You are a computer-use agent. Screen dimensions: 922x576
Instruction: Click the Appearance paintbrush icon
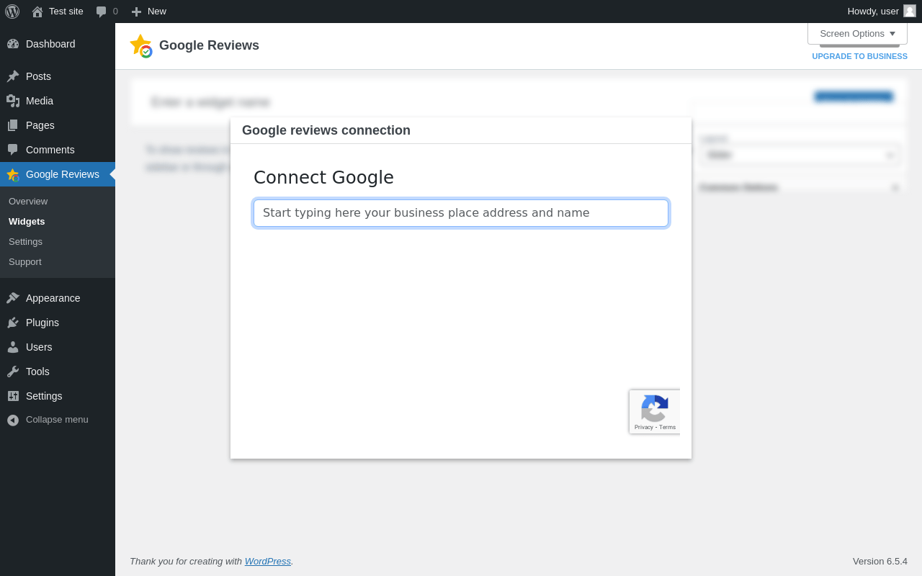click(13, 298)
